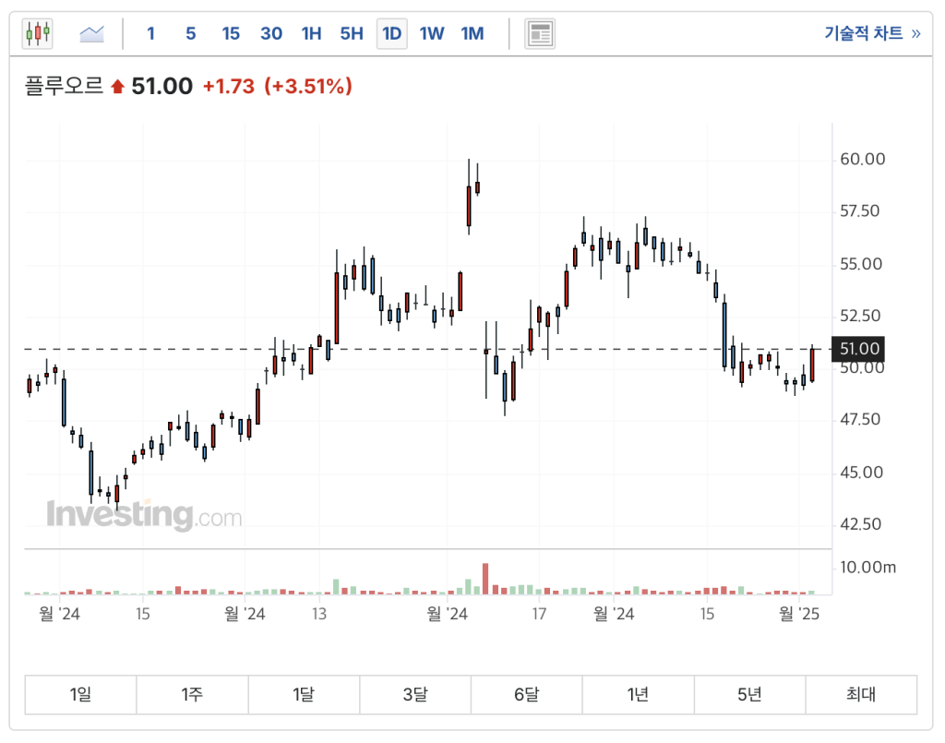Select the 1M monthly interval
This screenshot has width=945, height=743.
(x=472, y=34)
